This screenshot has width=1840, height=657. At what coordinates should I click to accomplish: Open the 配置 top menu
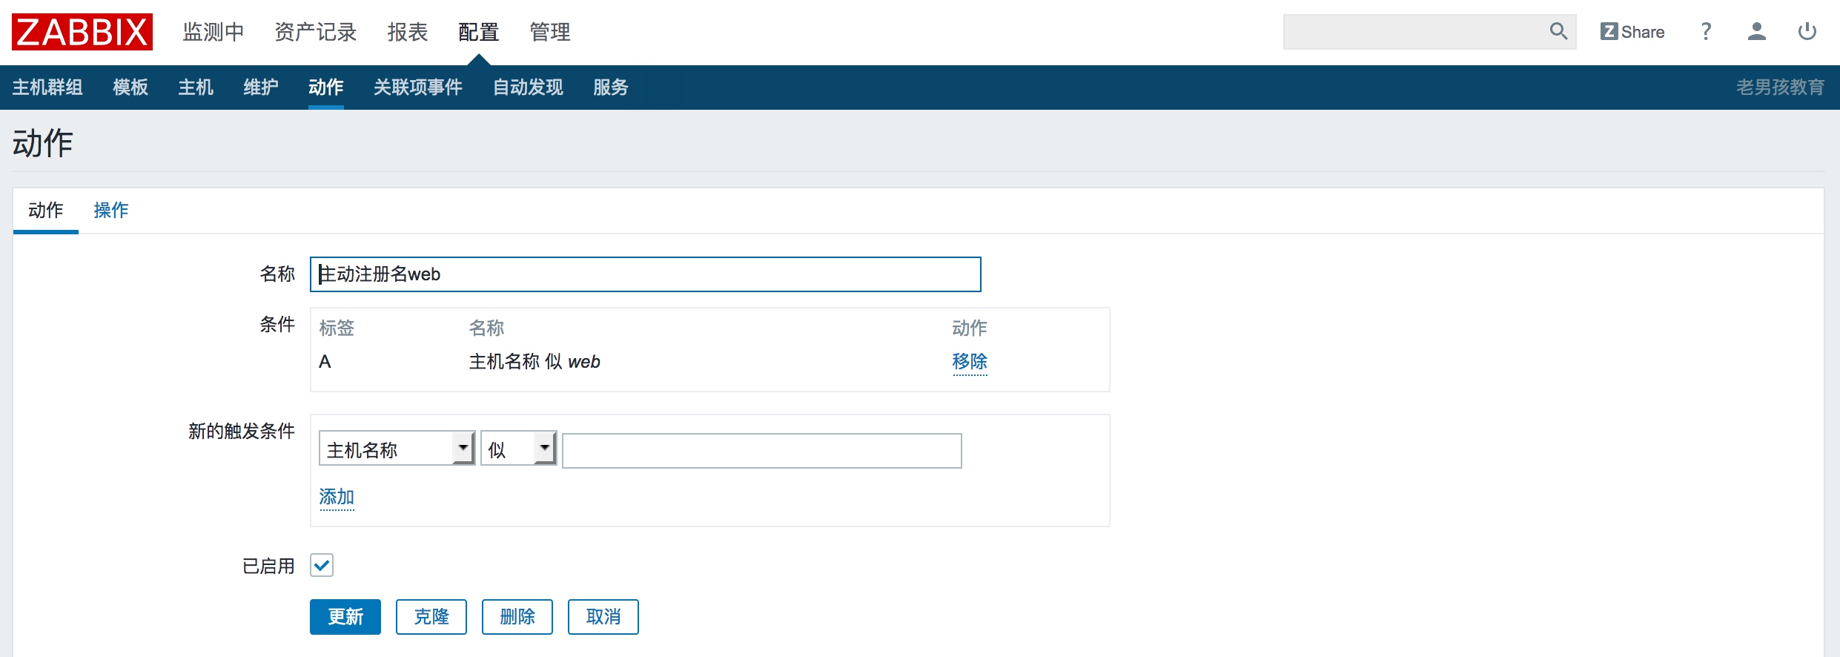coord(478,32)
